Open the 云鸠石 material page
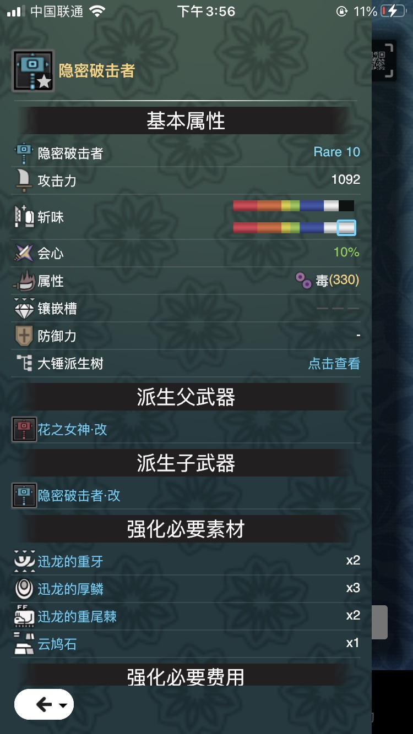413x734 pixels. [x=57, y=644]
